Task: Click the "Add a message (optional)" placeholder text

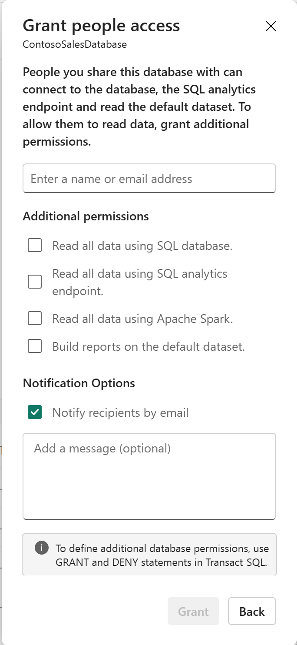Action: [102, 448]
